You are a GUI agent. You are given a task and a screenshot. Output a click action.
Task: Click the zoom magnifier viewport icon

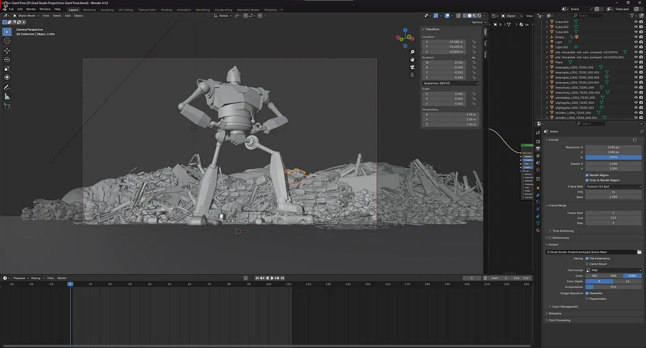412,52
